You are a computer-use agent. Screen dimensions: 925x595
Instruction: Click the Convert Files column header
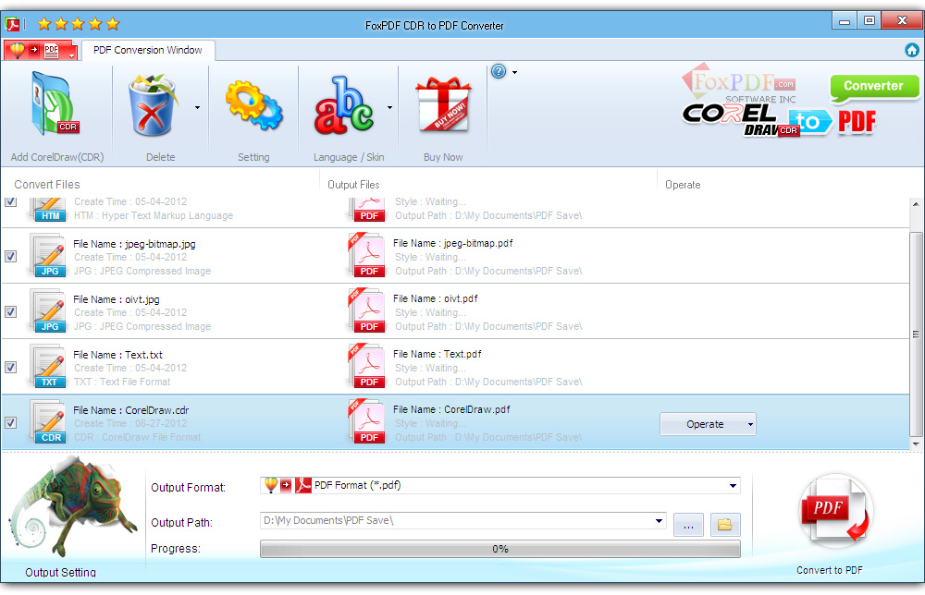click(x=47, y=185)
